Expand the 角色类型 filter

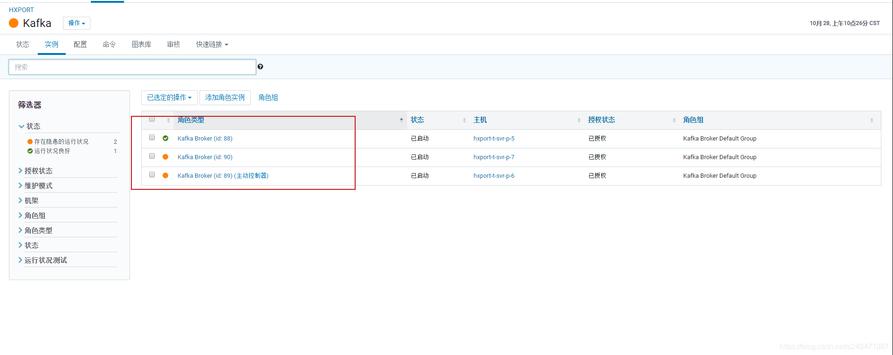(x=35, y=230)
